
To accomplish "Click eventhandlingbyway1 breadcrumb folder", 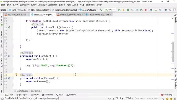I will (64, 10).
